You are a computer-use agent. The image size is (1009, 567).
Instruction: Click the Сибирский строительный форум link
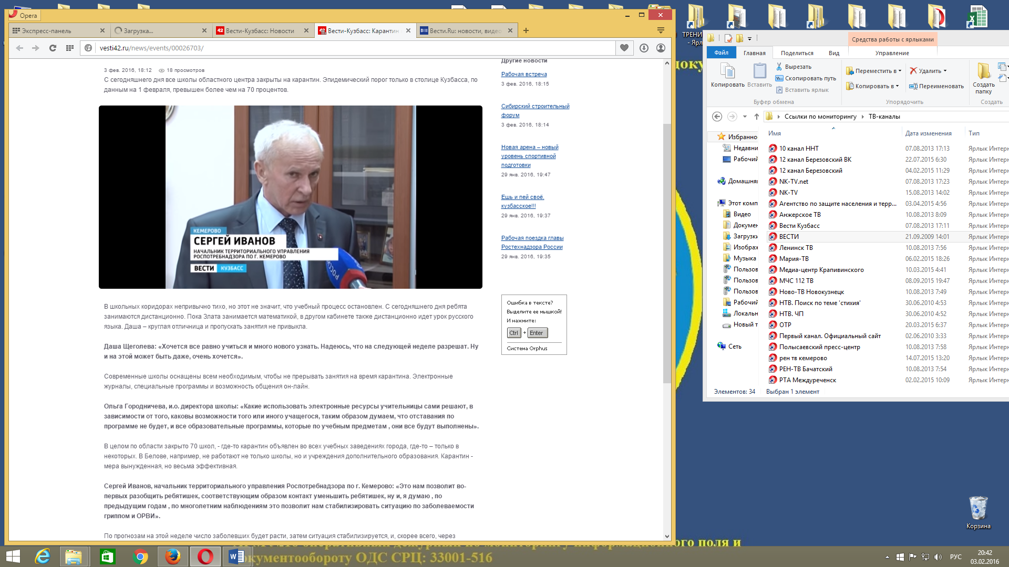click(535, 110)
